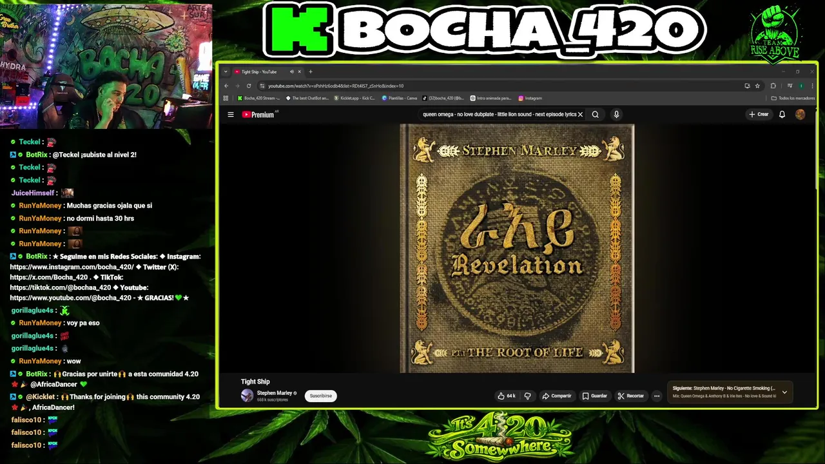The height and width of the screenshot is (464, 825).
Task: Open The best ChatBot bookmark
Action: [x=307, y=98]
